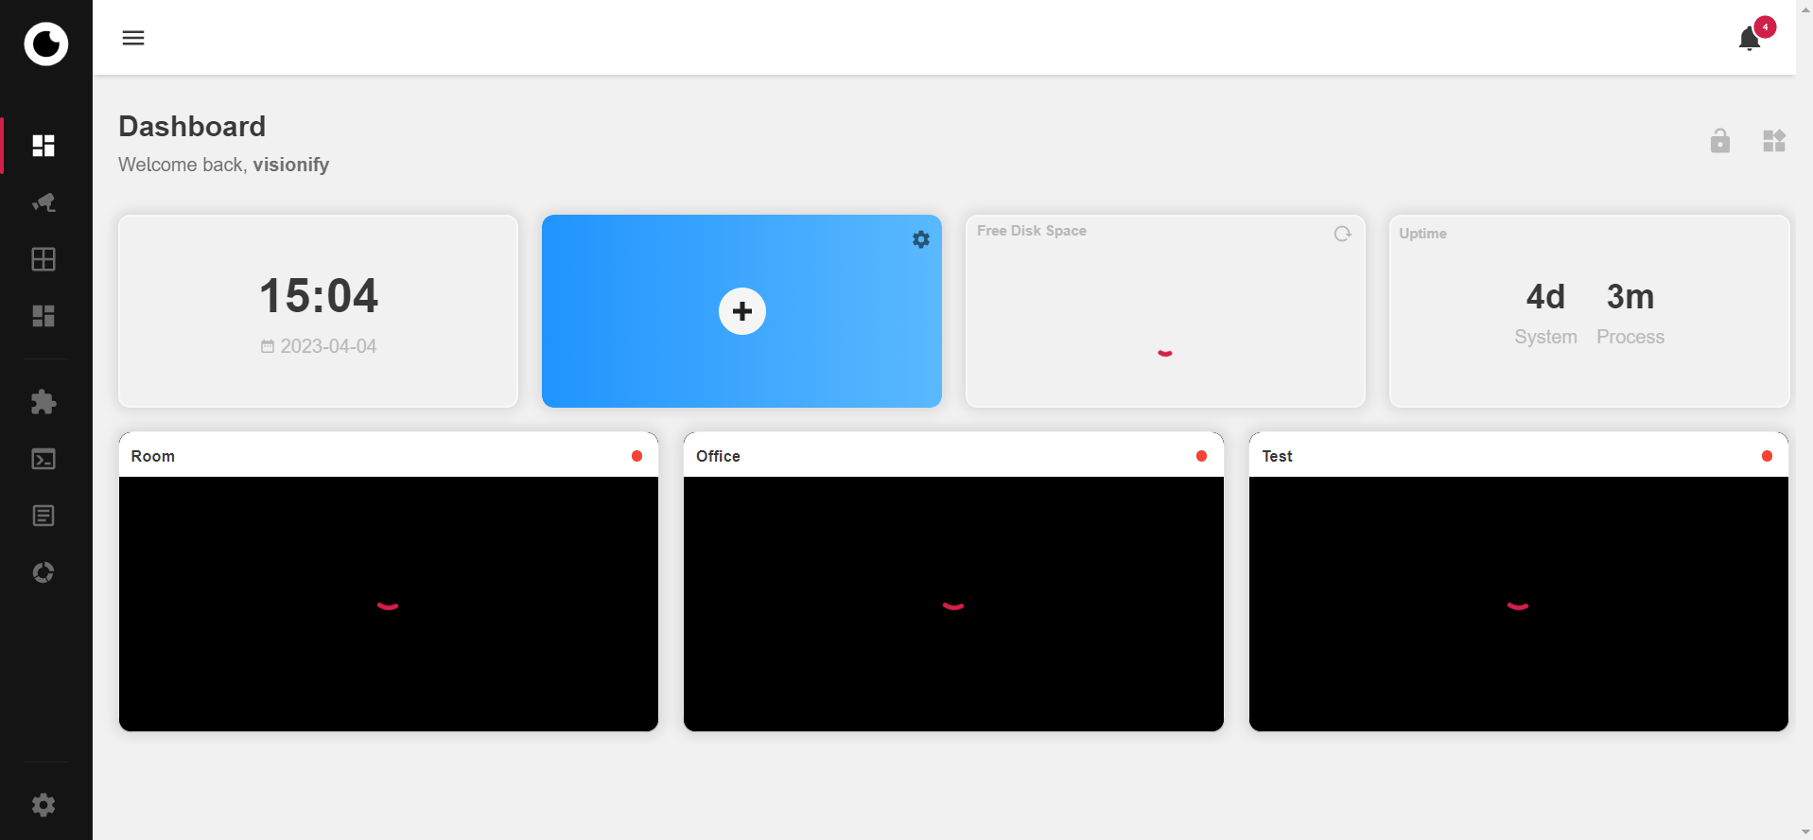
Task: Click the Room camera title
Action: (153, 456)
